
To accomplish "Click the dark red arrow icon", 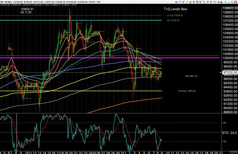I will (x=211, y=2).
